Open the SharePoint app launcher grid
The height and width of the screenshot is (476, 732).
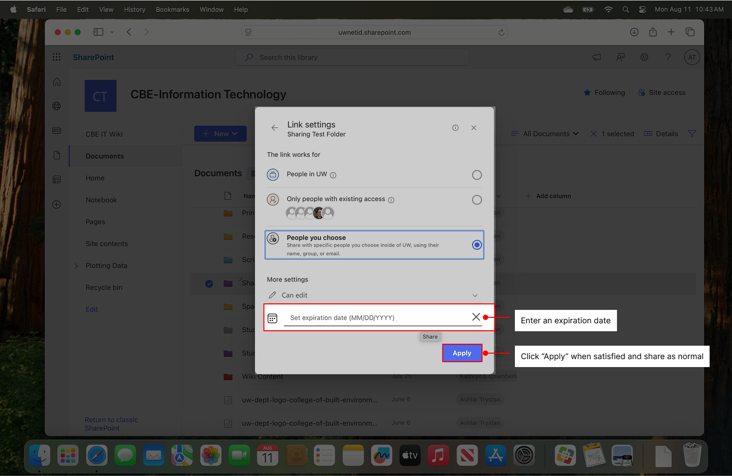point(56,57)
